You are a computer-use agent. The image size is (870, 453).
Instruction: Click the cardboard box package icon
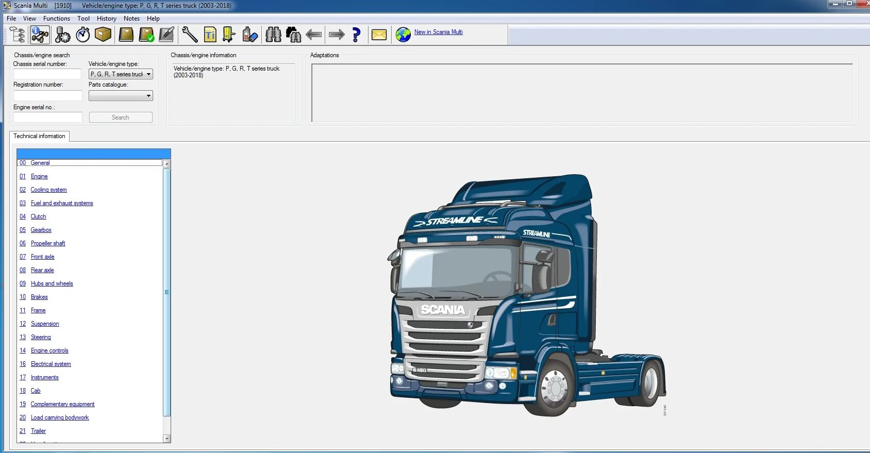tap(103, 35)
